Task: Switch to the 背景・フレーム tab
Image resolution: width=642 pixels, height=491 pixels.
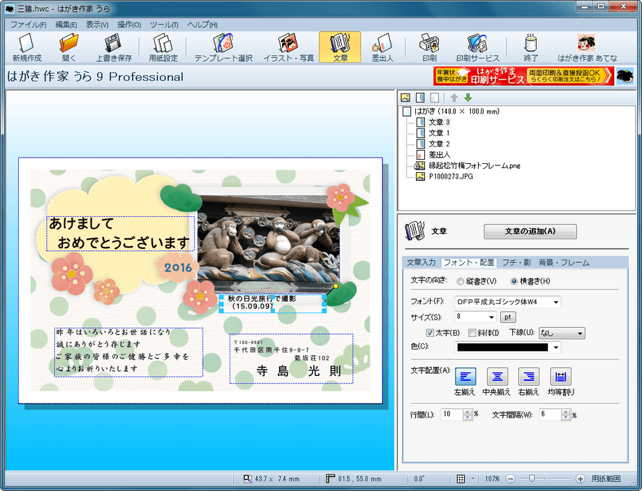Action: tap(564, 263)
